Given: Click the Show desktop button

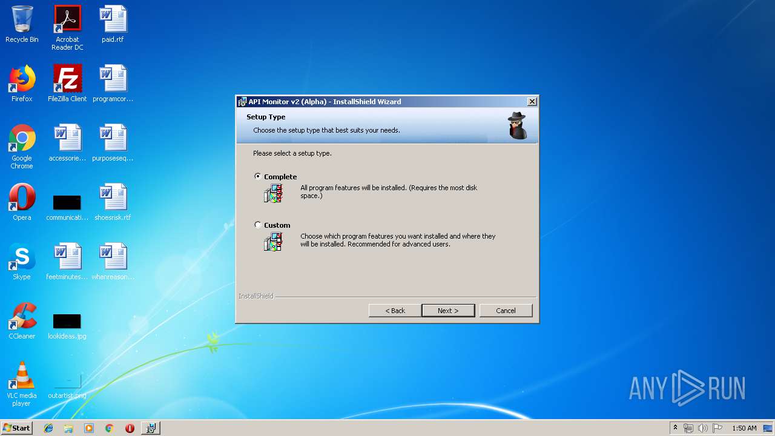Looking at the screenshot, I should 769,428.
